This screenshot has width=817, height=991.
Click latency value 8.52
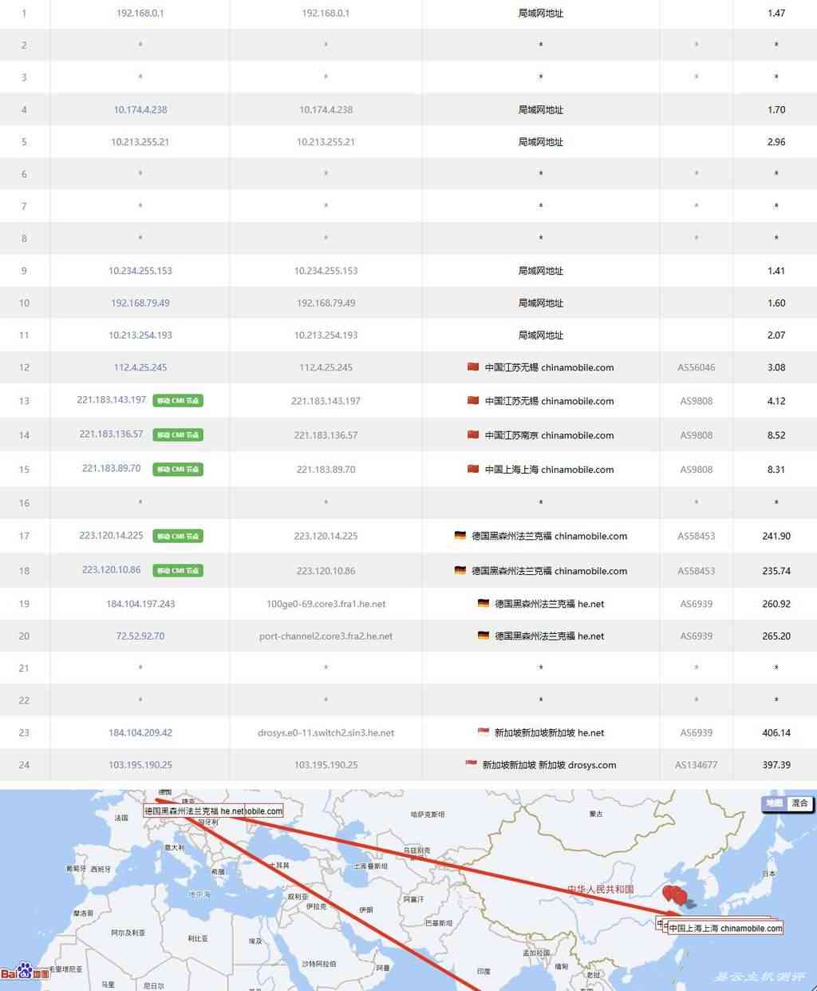(x=776, y=435)
